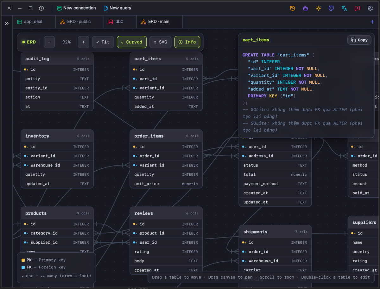Open the language translate icon
380x289 pixels.
345,8
